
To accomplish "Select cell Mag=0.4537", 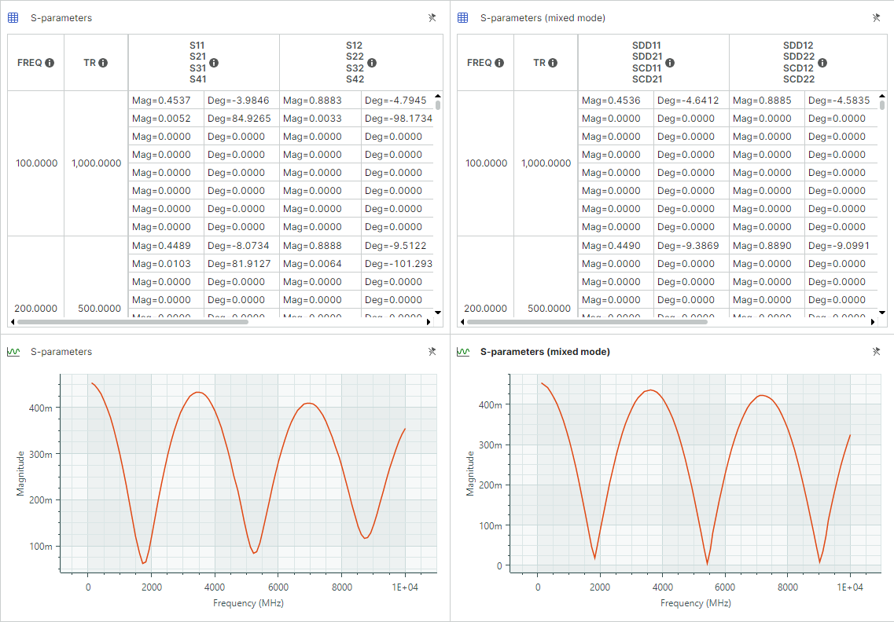I will tap(166, 101).
